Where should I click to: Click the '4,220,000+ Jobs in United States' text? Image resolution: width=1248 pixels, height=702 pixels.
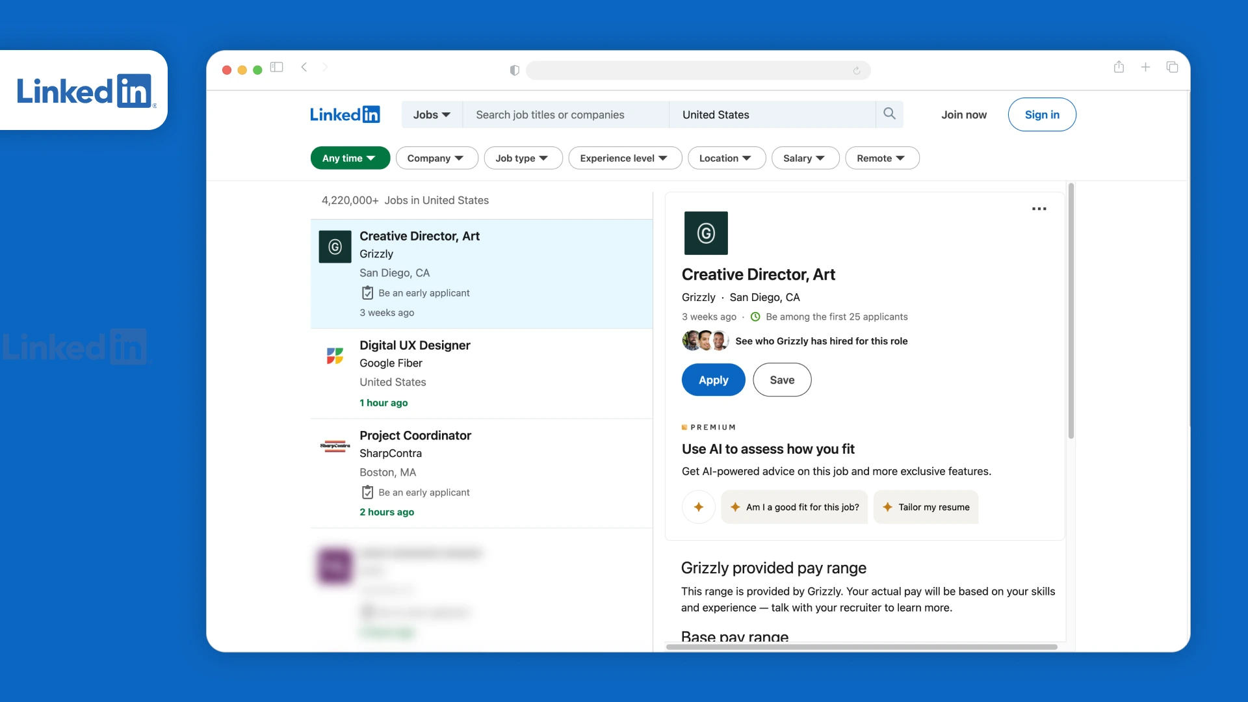[405, 200]
